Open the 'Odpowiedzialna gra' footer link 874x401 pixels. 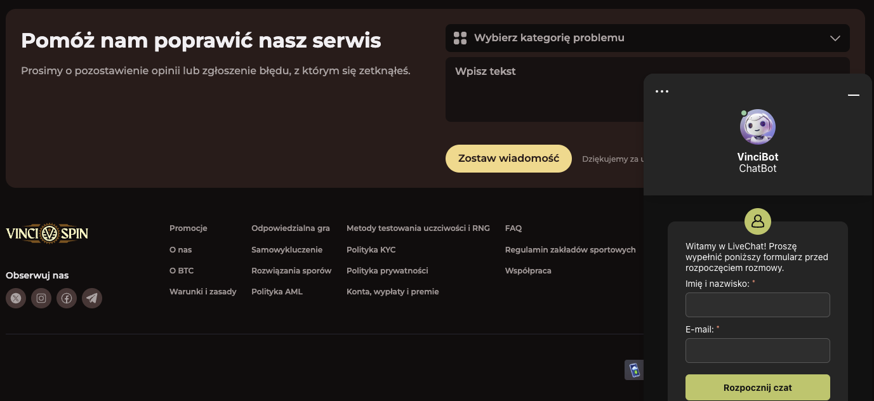click(290, 228)
